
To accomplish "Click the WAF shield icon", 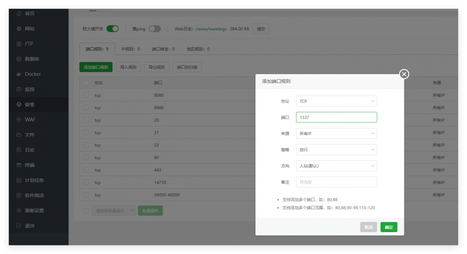I will [19, 120].
